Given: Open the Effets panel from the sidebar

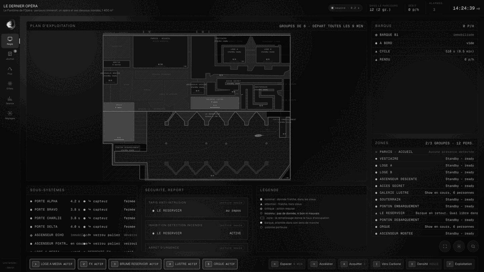Looking at the screenshot, I should [x=10, y=85].
